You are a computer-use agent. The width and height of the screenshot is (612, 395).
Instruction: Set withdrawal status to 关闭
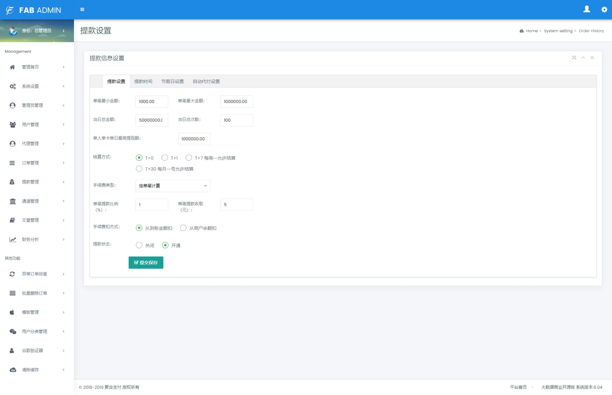[x=139, y=245]
